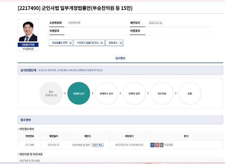Click the photo of 부승찬의원

tap(28, 31)
